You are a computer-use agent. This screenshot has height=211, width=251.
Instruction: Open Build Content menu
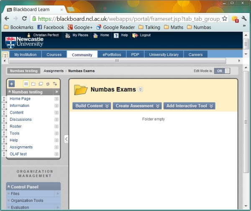click(92, 106)
